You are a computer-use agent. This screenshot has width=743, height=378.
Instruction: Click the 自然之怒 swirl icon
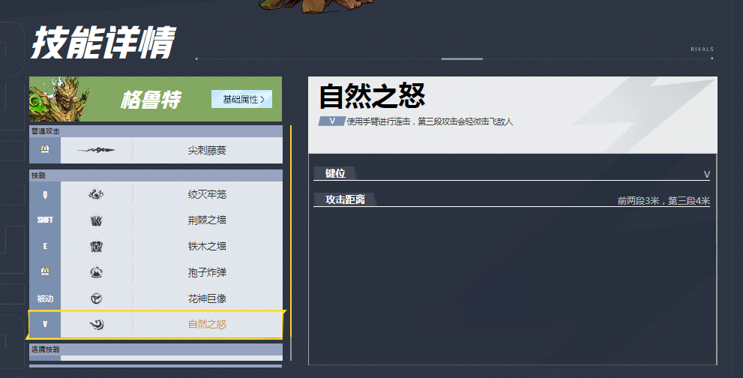96,325
